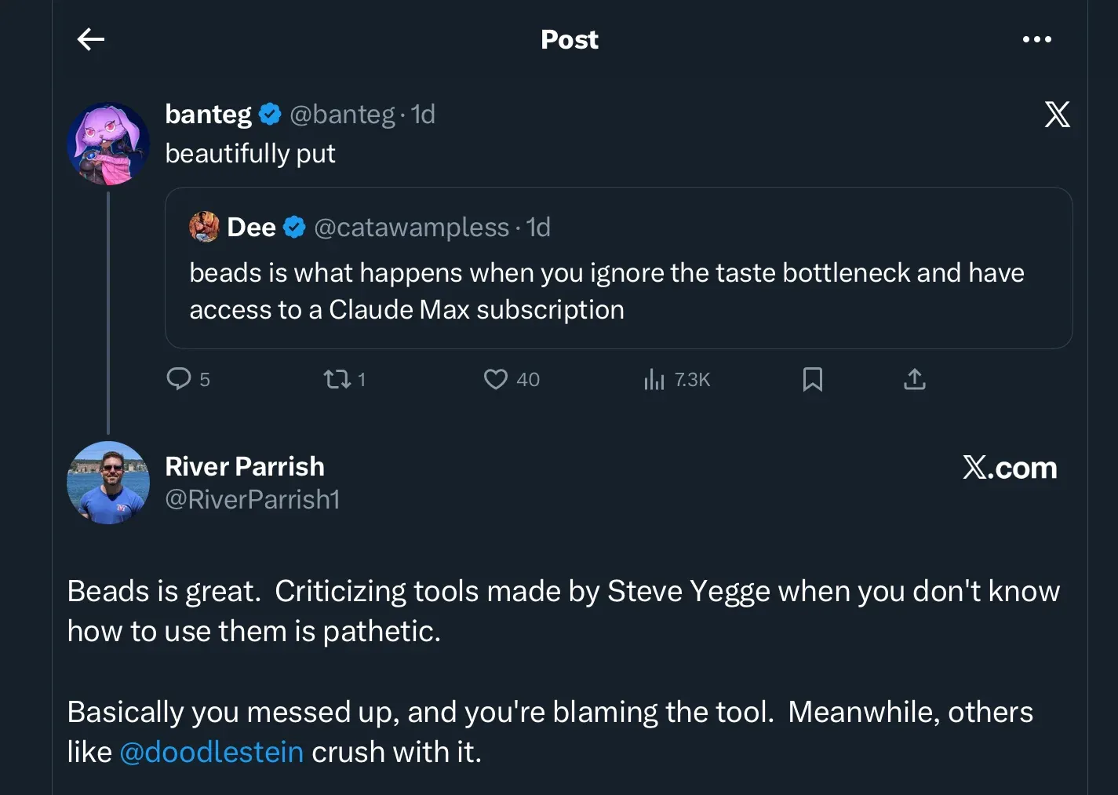Go back using the left arrow
Viewport: 1118px width, 795px height.
pyautogui.click(x=91, y=39)
